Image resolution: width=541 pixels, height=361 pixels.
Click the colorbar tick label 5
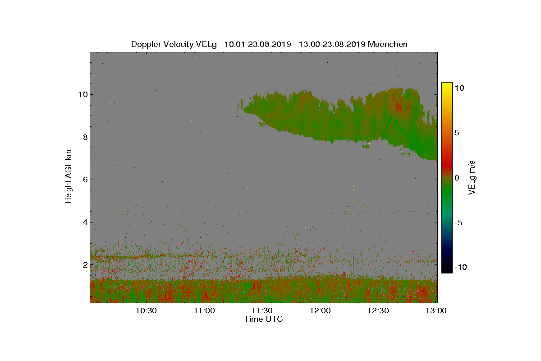[457, 133]
